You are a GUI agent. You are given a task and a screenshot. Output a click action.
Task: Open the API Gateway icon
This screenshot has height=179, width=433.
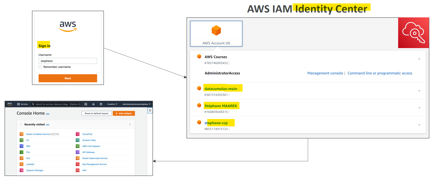point(78,152)
